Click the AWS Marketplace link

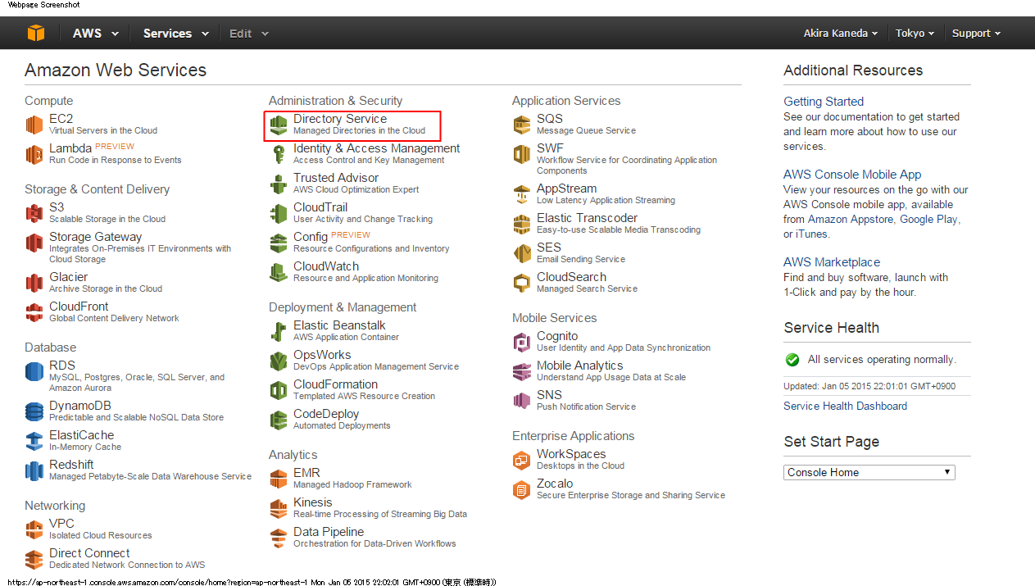832,262
